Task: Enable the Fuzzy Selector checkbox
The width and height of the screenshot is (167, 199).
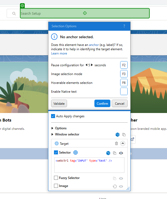Action: click(x=56, y=178)
